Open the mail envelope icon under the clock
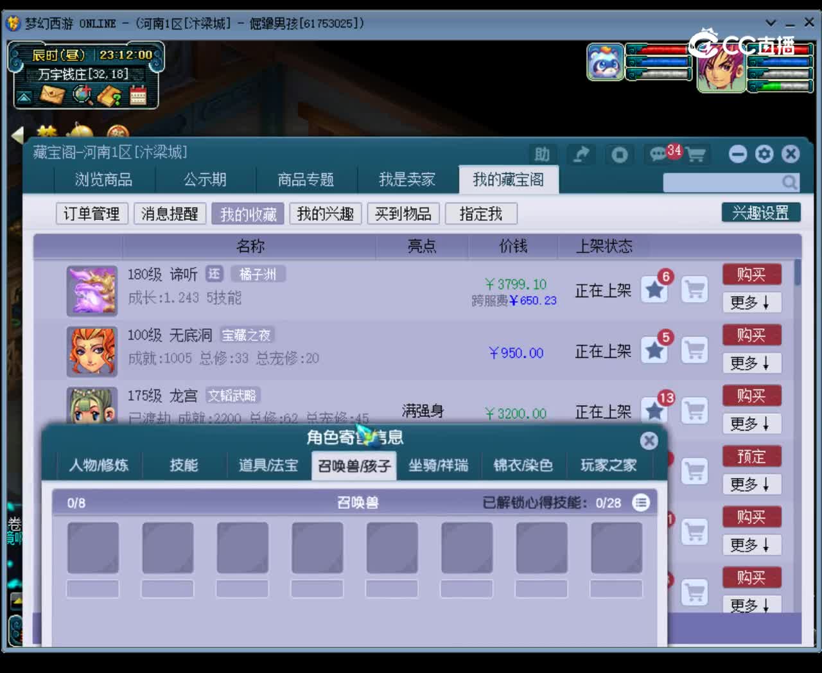The height and width of the screenshot is (673, 822). pyautogui.click(x=53, y=96)
